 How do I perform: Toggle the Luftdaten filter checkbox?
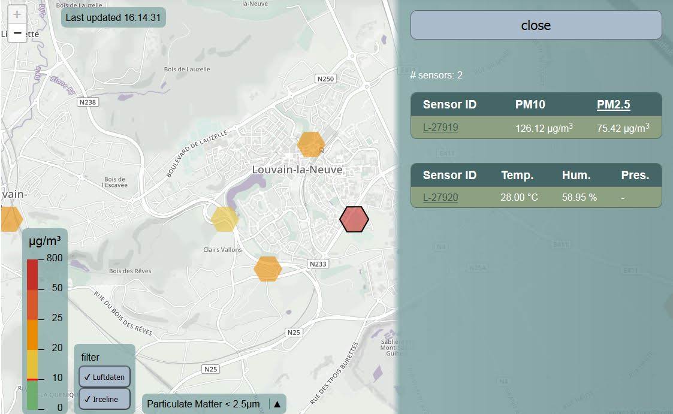(x=104, y=377)
